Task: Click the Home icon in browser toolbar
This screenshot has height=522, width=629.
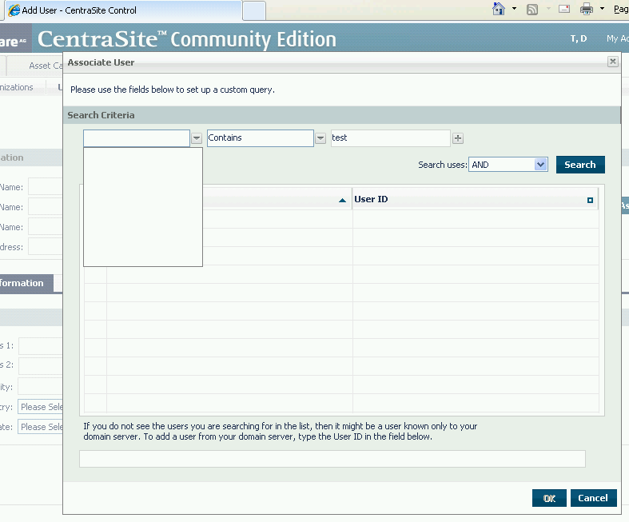Action: coord(498,9)
